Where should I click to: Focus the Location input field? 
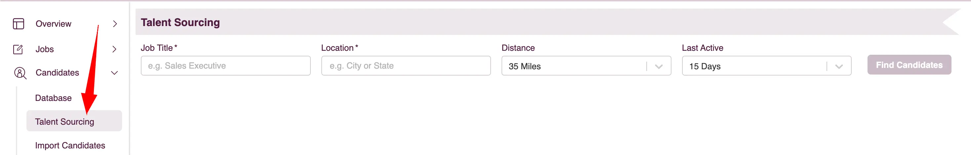tap(406, 66)
